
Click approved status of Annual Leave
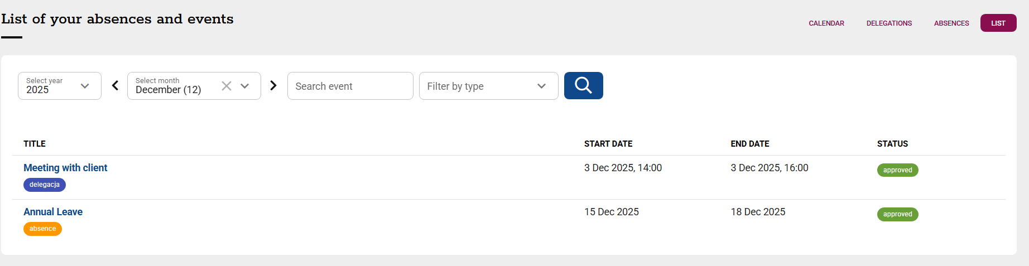[x=897, y=214]
